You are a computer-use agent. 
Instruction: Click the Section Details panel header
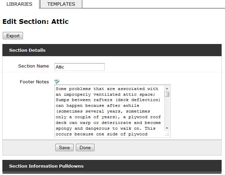(x=112, y=50)
